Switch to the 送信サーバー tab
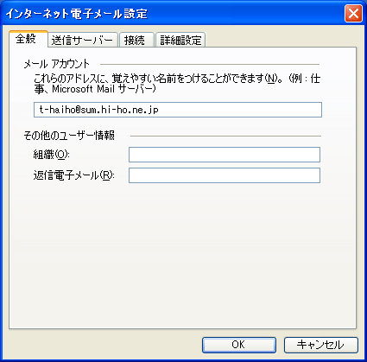 [83, 40]
